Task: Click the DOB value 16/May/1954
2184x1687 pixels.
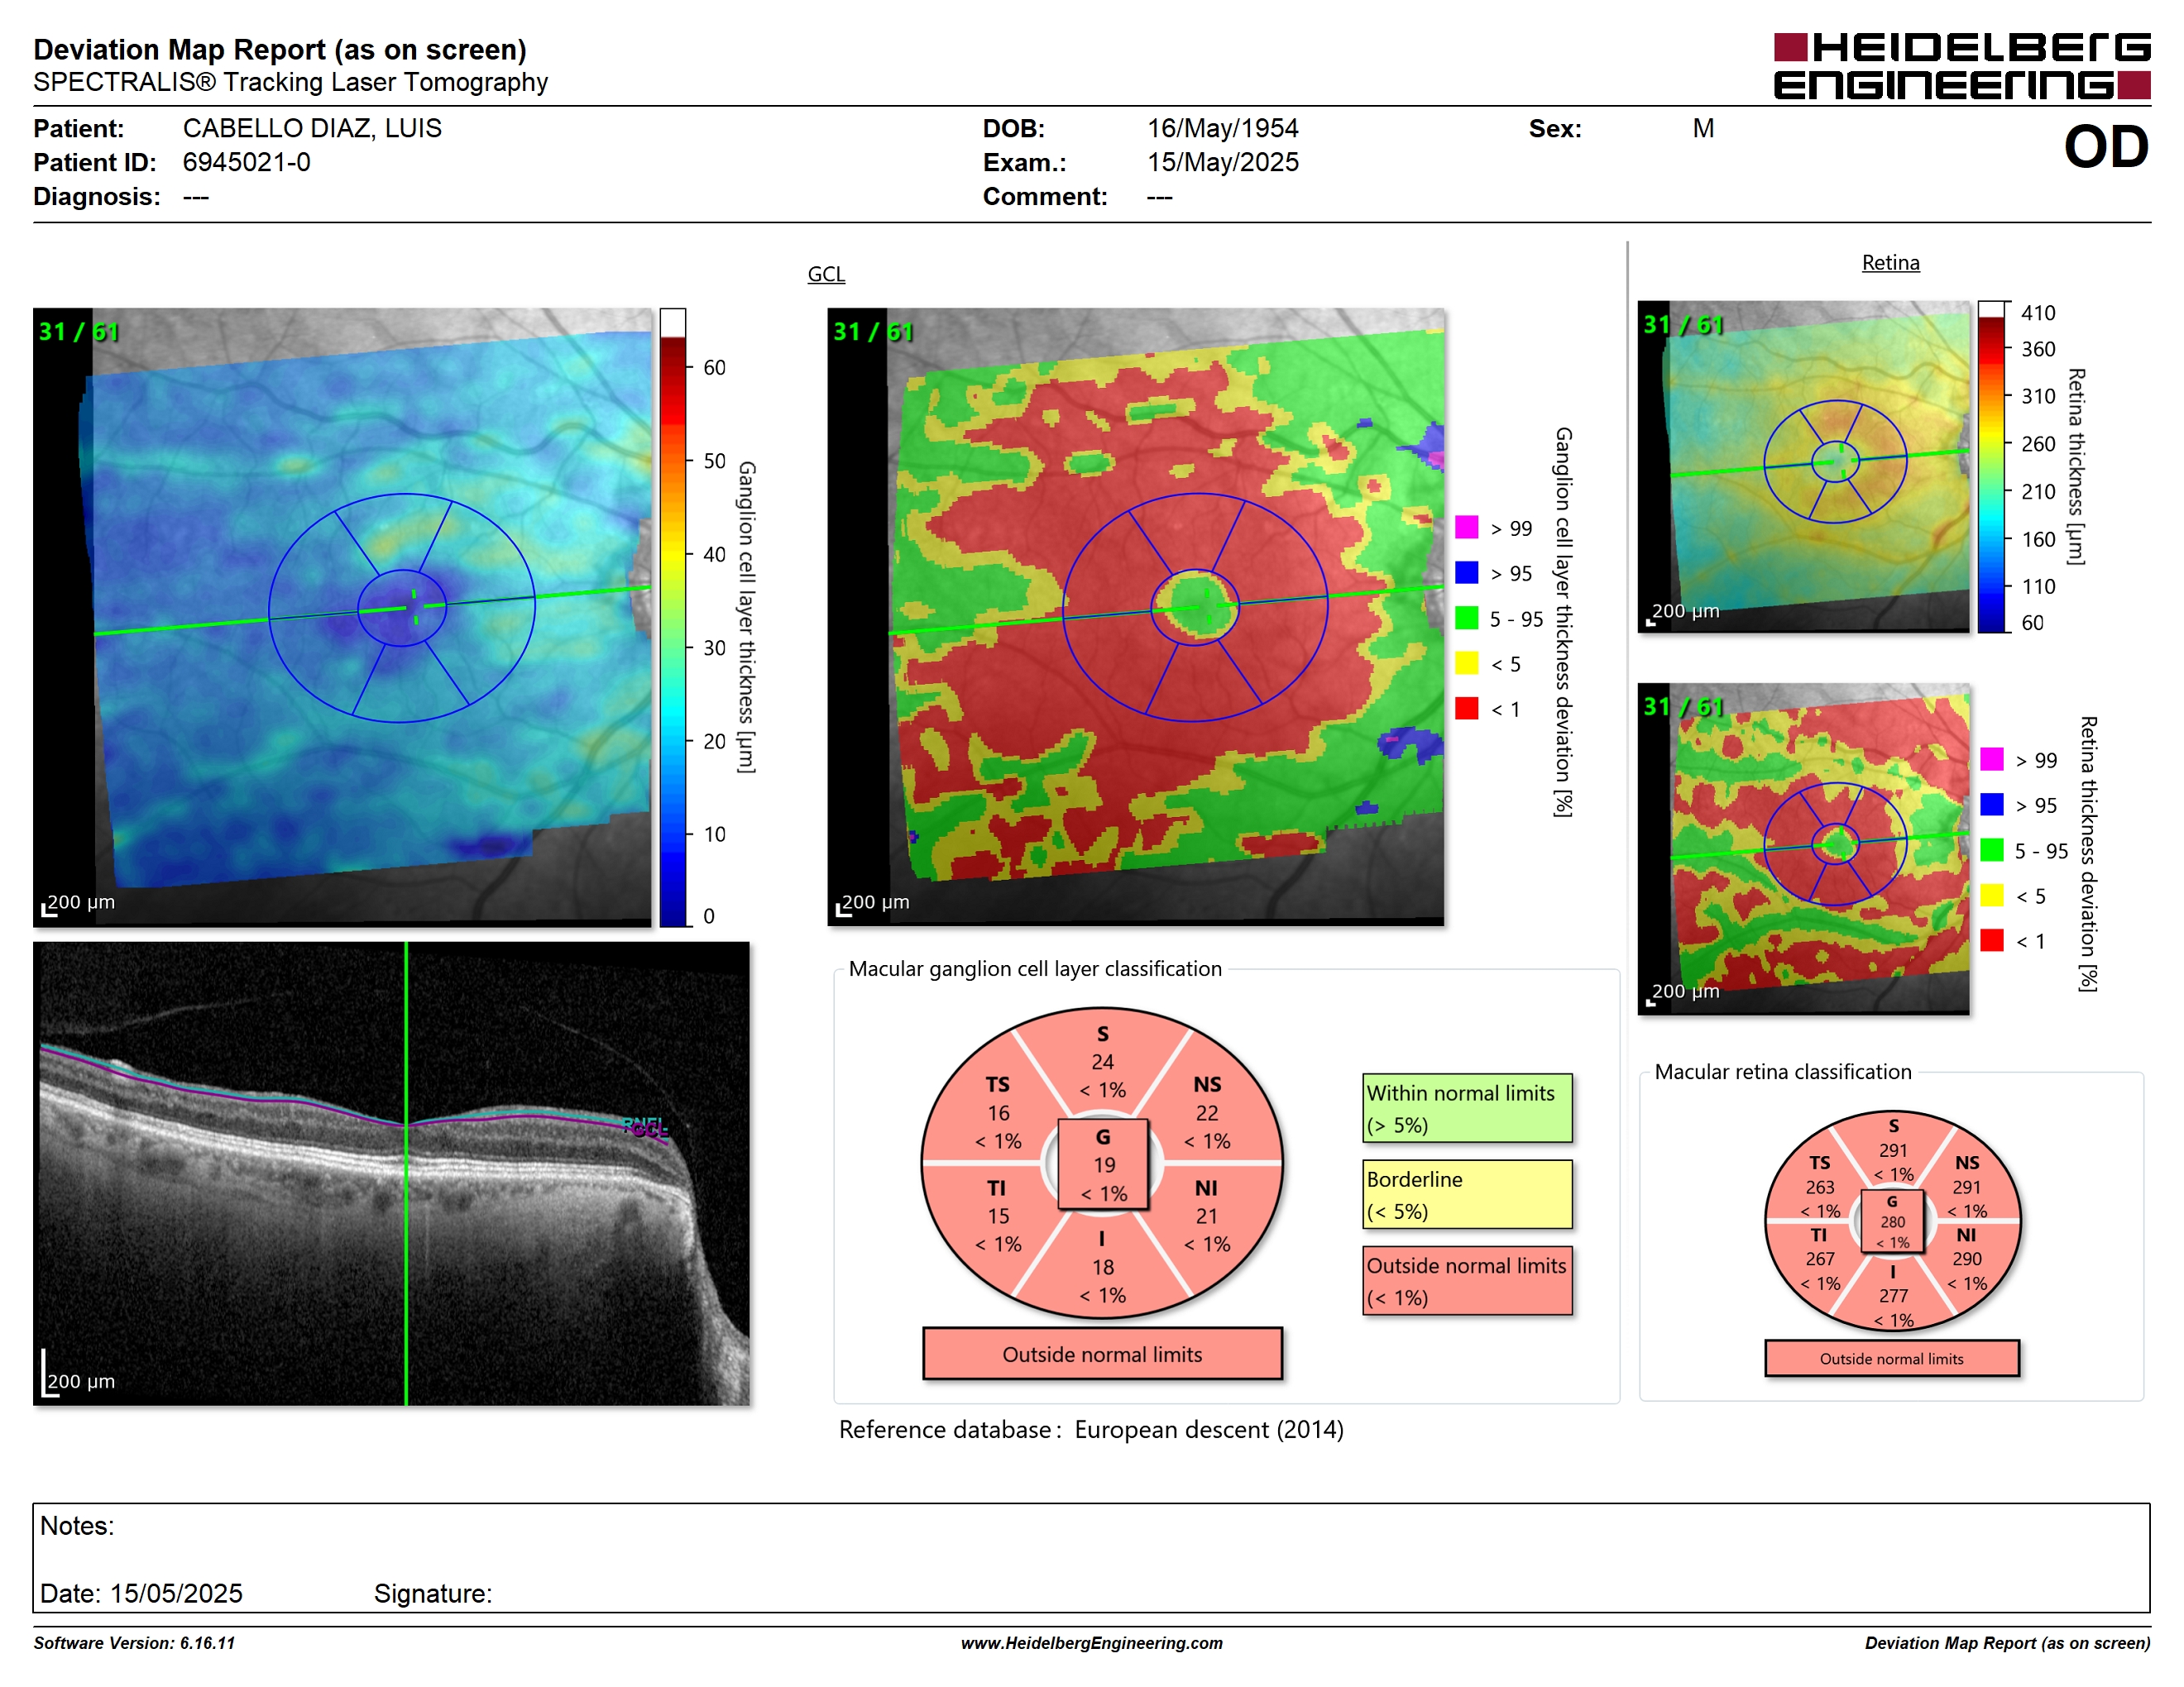Action: tap(1222, 128)
